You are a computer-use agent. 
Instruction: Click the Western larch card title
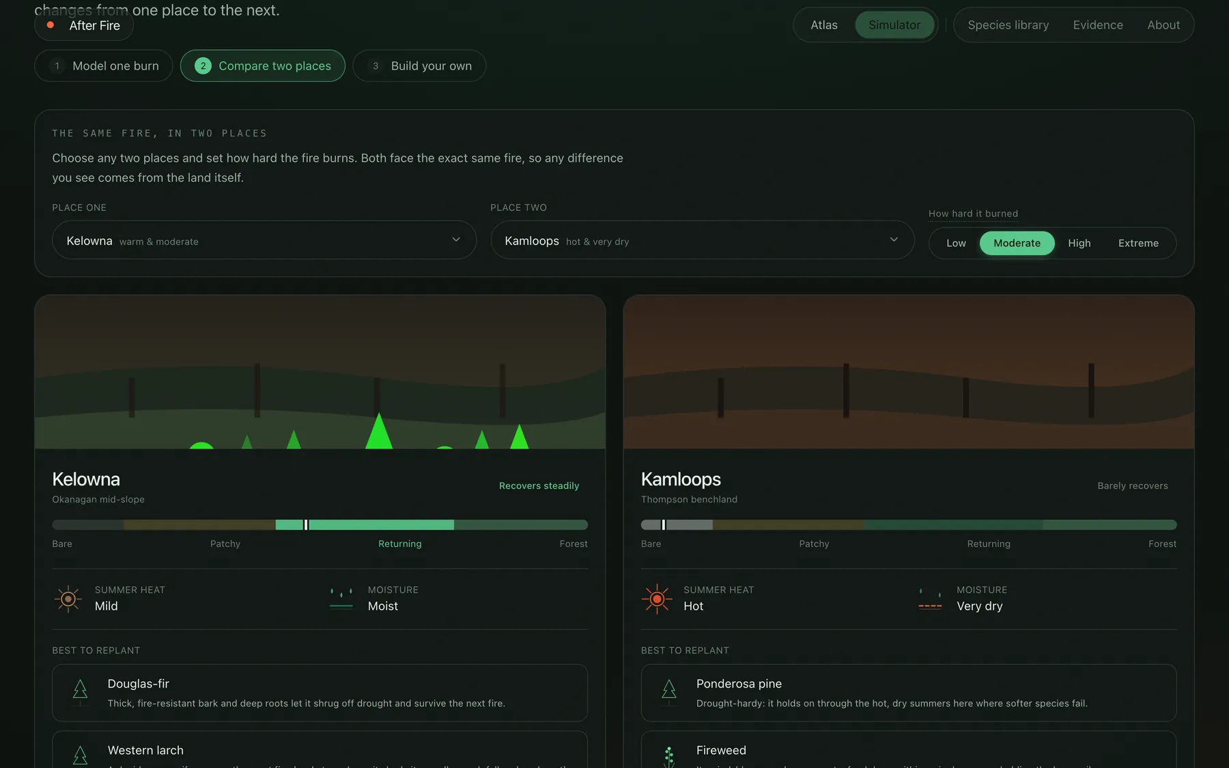(x=145, y=750)
